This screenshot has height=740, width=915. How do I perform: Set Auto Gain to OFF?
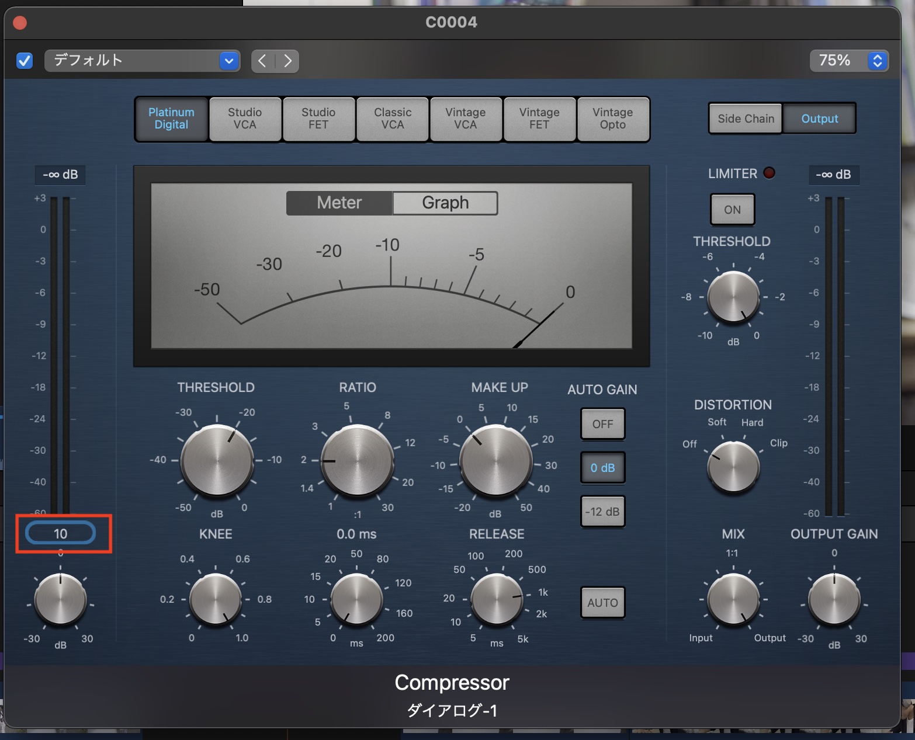[602, 424]
